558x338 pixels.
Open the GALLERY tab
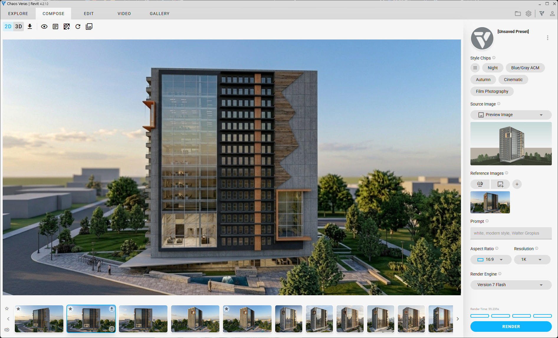pos(160,14)
